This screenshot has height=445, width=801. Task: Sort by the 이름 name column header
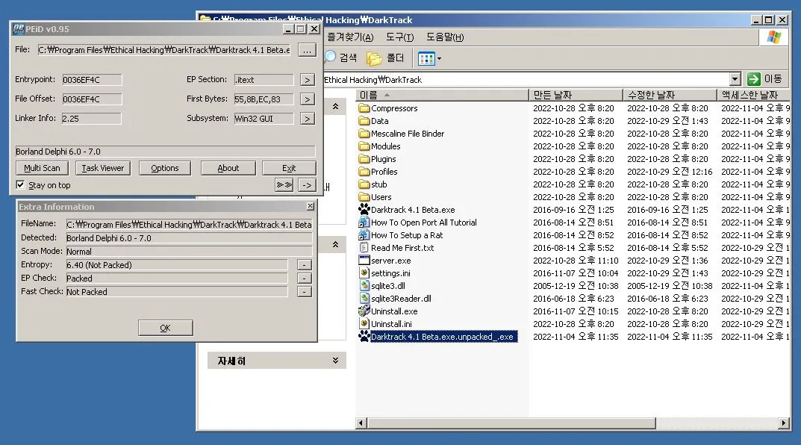tap(443, 95)
